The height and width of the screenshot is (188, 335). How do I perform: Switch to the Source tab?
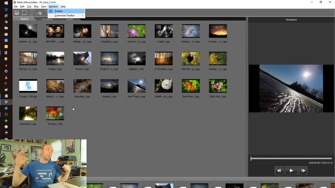pyautogui.click(x=25, y=19)
